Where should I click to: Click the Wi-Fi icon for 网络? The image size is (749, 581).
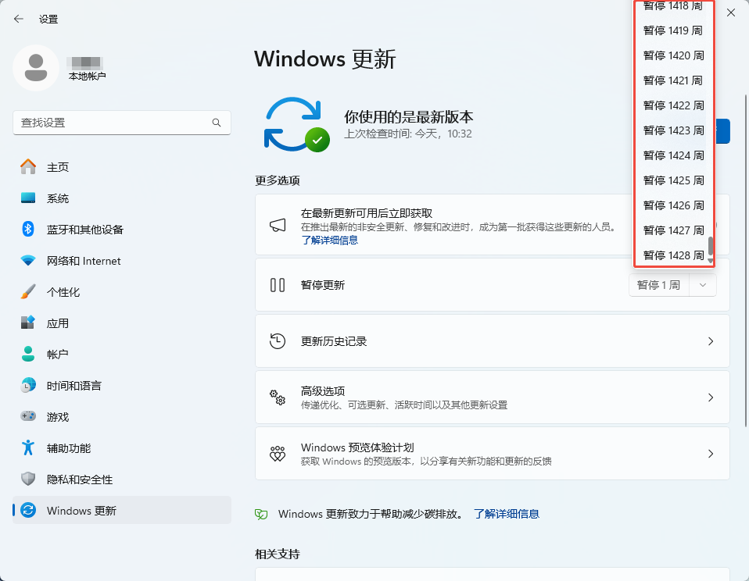(28, 261)
